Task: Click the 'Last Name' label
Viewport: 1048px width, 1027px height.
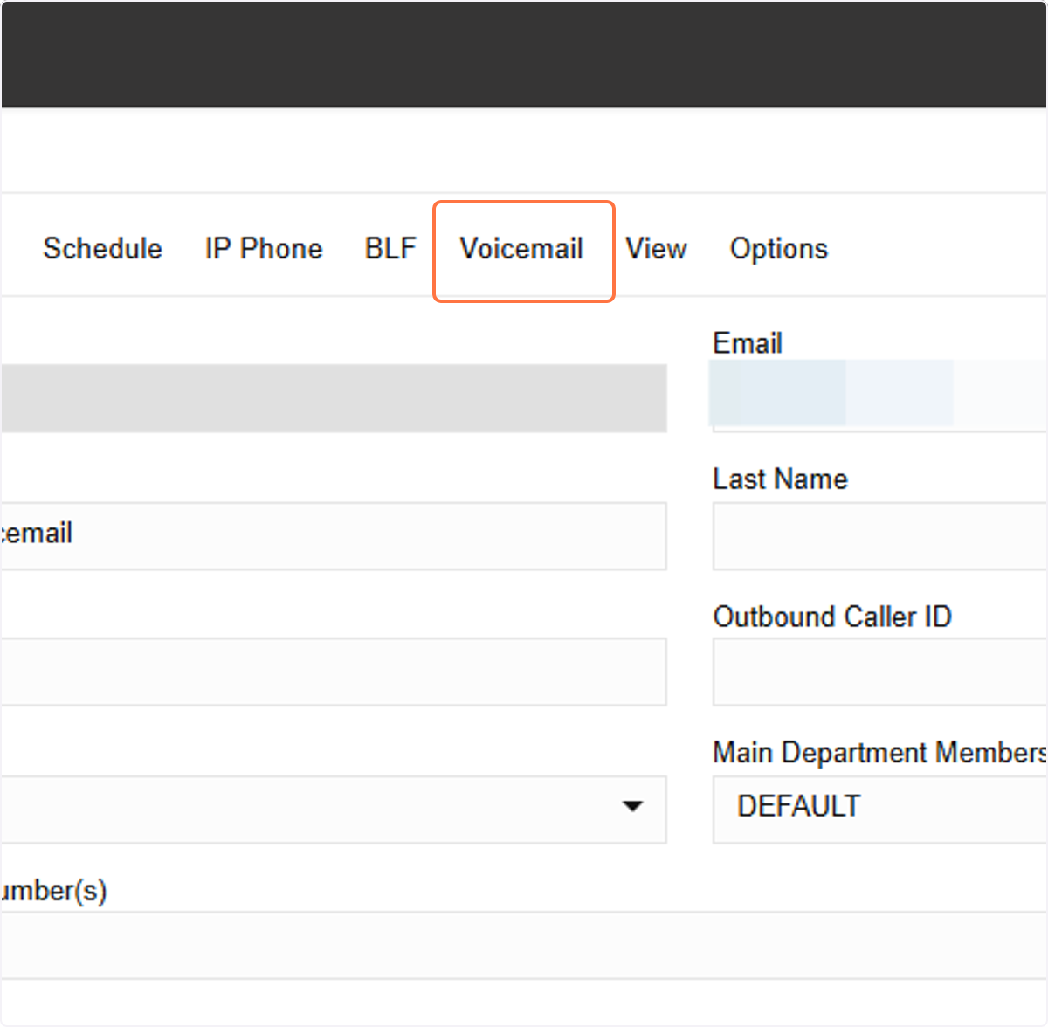Action: pyautogui.click(x=781, y=479)
